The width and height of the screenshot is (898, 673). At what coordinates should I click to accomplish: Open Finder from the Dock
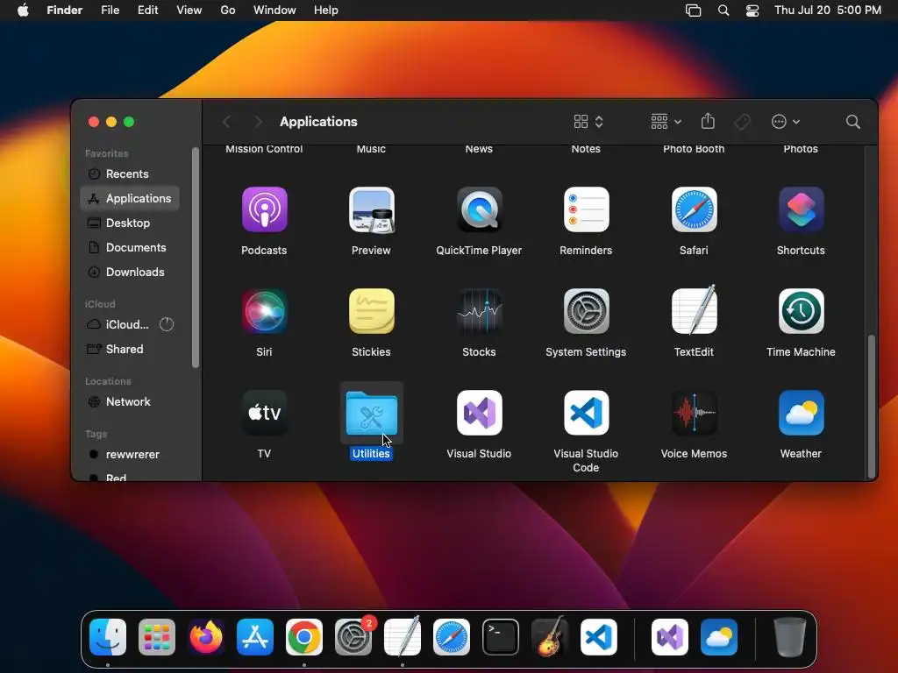(108, 637)
